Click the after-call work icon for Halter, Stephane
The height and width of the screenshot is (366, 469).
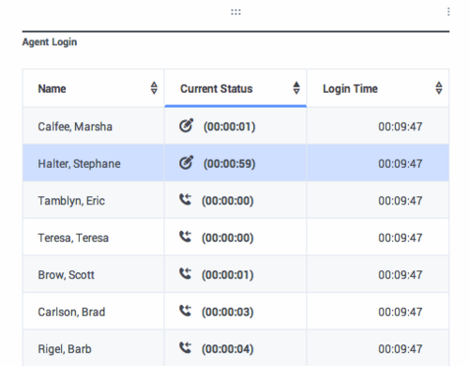pos(186,162)
